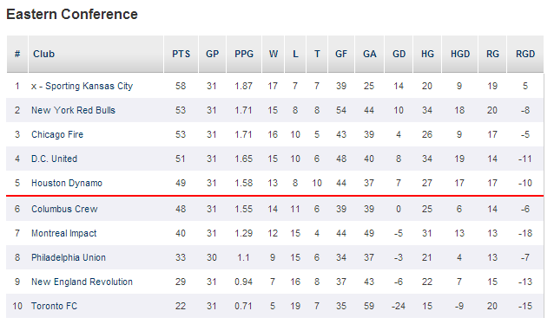
Task: Sort by HGD column header
Action: click(x=460, y=54)
